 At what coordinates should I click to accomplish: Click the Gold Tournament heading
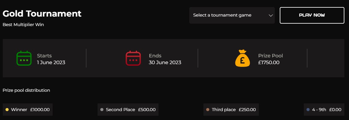coord(42,14)
